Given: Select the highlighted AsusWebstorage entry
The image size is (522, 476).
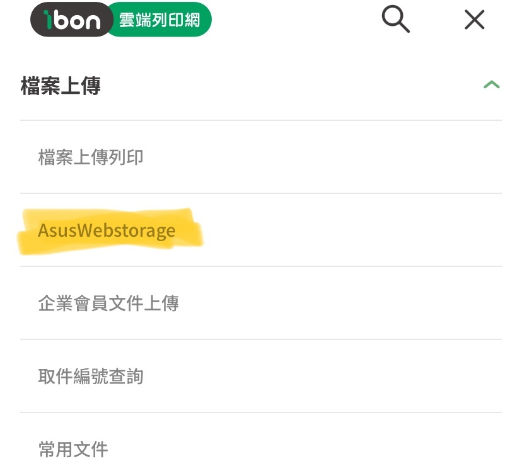Looking at the screenshot, I should pyautogui.click(x=260, y=230).
